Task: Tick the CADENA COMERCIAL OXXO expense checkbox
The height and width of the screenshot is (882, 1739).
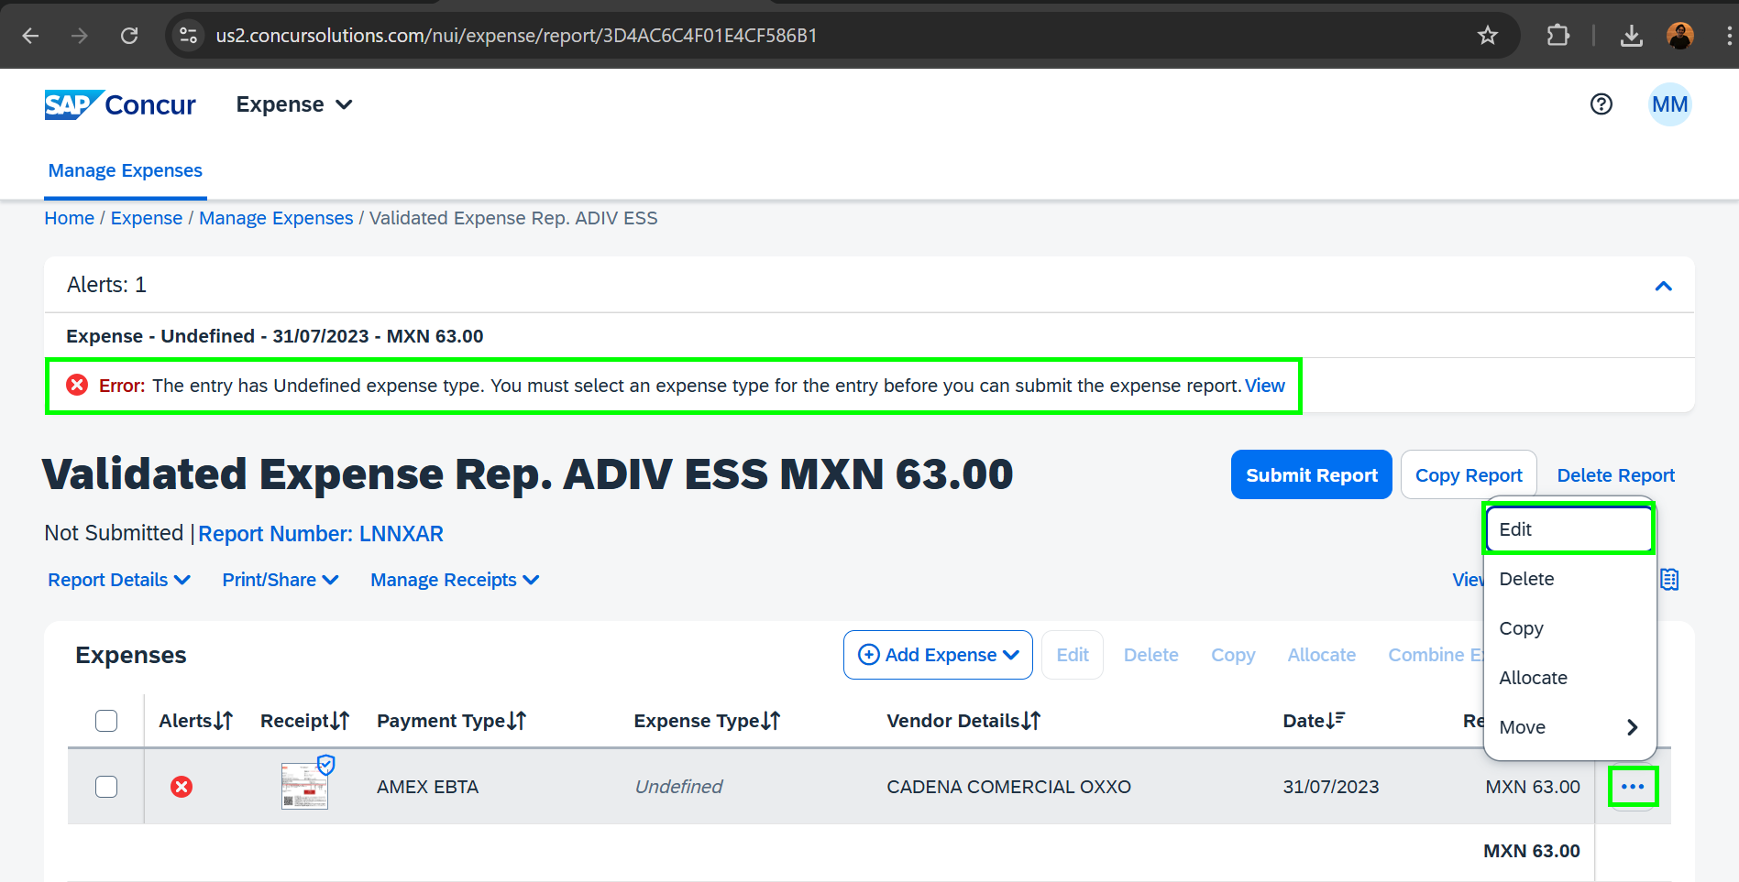Action: (x=106, y=787)
